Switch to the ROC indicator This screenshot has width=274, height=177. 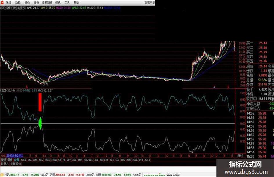click(123, 160)
